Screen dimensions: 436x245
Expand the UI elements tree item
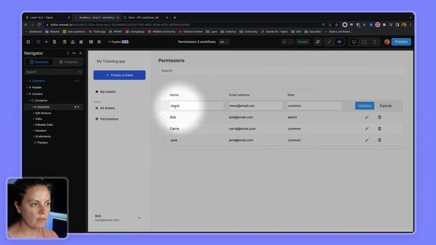click(34, 136)
